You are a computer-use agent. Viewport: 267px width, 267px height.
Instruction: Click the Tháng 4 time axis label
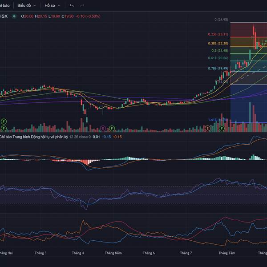78,253
